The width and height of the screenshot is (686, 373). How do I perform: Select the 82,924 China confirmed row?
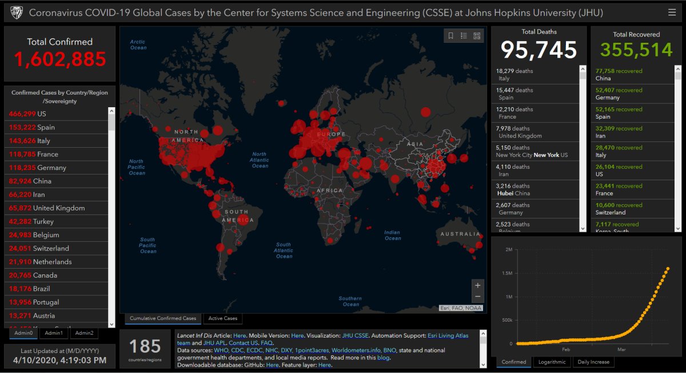(56, 181)
